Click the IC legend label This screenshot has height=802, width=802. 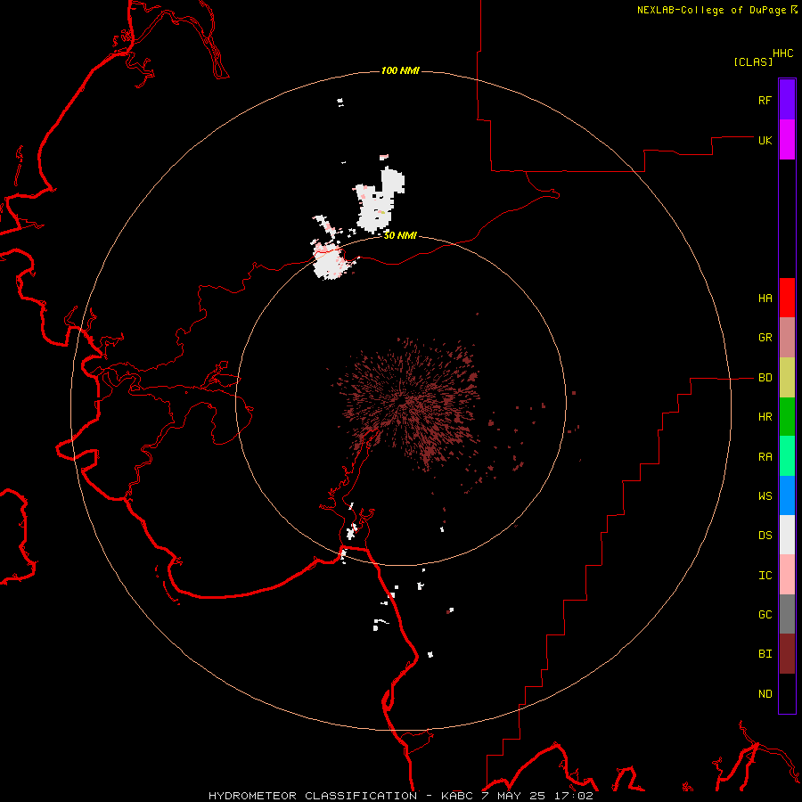[765, 576]
